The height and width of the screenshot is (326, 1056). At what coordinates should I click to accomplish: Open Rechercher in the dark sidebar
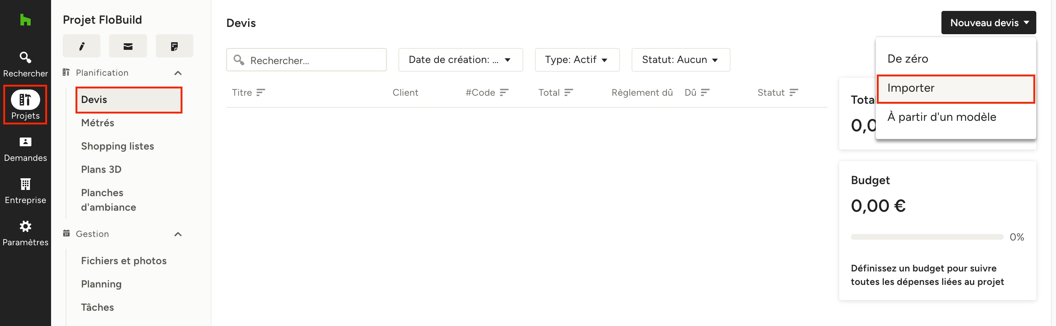[x=26, y=64]
